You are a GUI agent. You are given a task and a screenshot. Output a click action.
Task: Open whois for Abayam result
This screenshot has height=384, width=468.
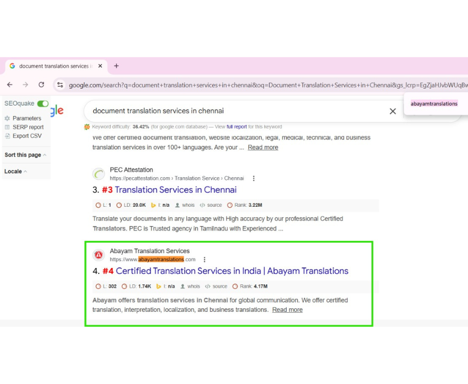pos(190,286)
